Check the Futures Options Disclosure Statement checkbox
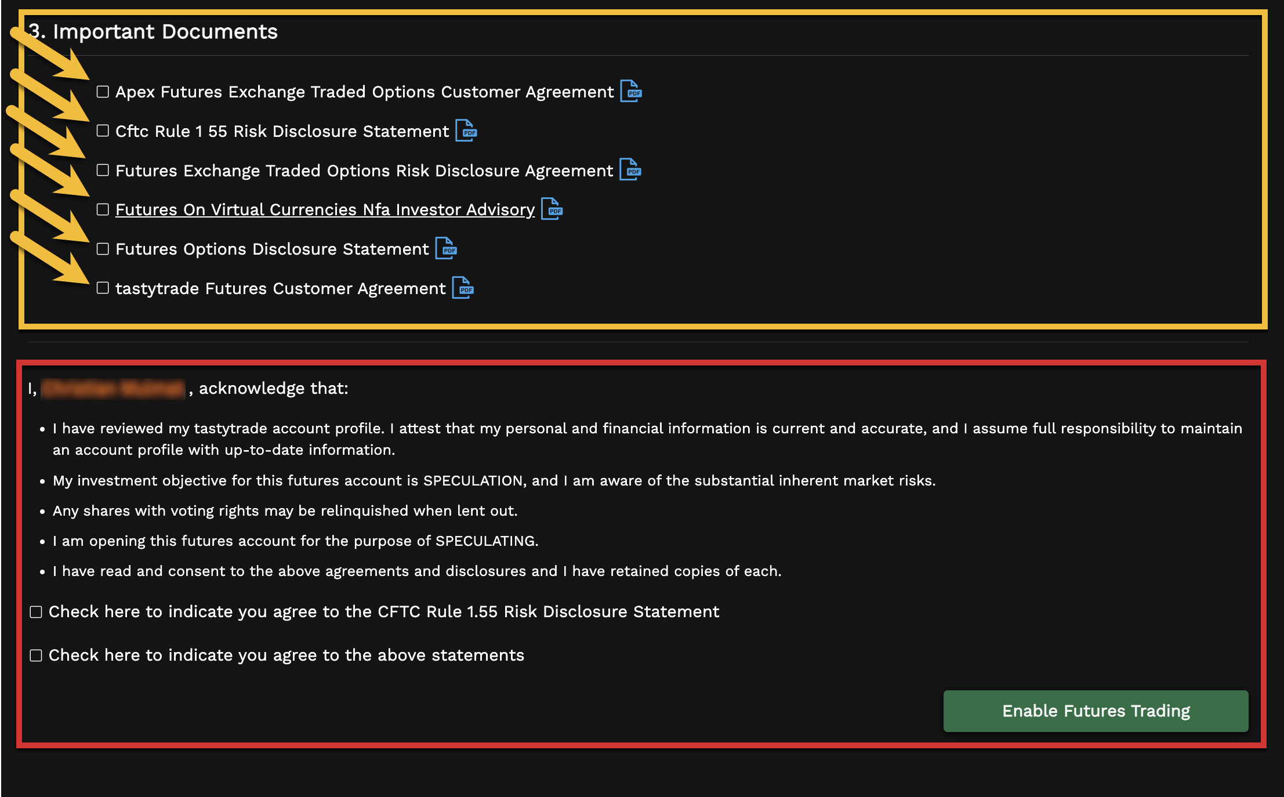The image size is (1284, 797). (103, 249)
